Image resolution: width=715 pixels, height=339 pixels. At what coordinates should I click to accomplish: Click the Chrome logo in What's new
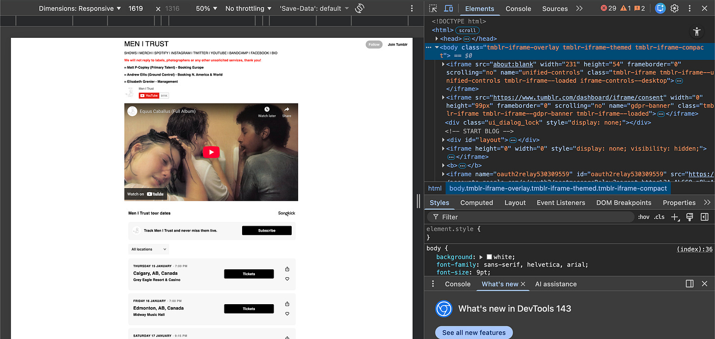(x=443, y=309)
